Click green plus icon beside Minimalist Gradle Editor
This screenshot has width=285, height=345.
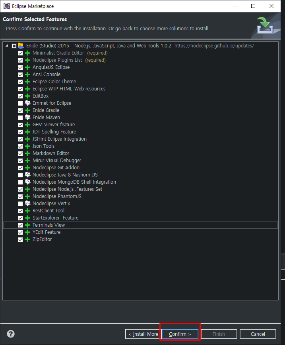coord(27,53)
